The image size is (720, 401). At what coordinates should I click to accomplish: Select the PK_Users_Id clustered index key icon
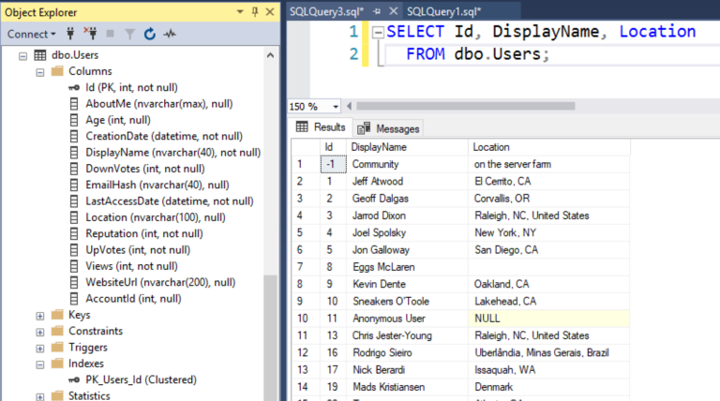click(x=74, y=379)
